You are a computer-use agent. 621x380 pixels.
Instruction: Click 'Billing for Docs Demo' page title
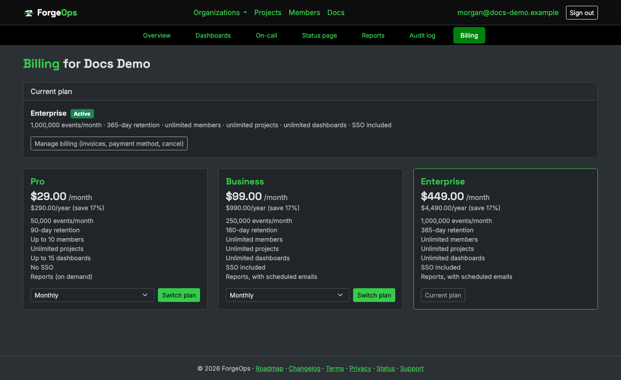[87, 64]
